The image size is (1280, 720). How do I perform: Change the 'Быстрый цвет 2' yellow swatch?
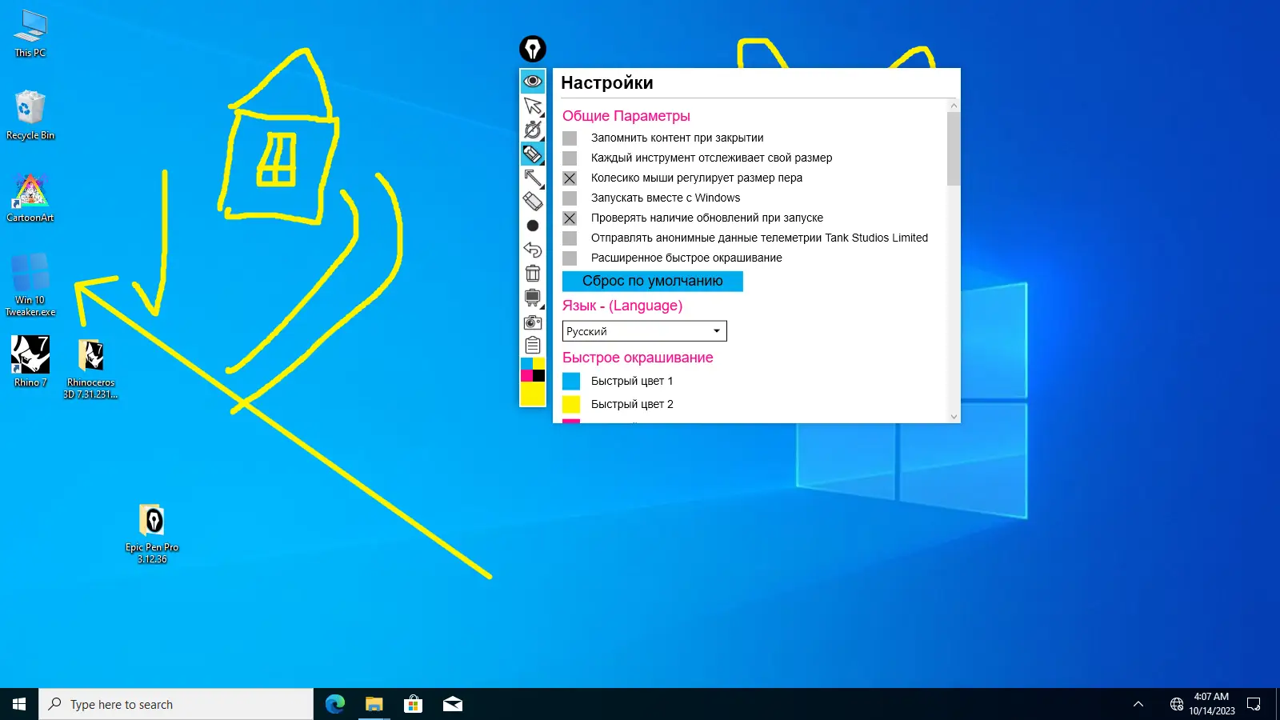(571, 404)
